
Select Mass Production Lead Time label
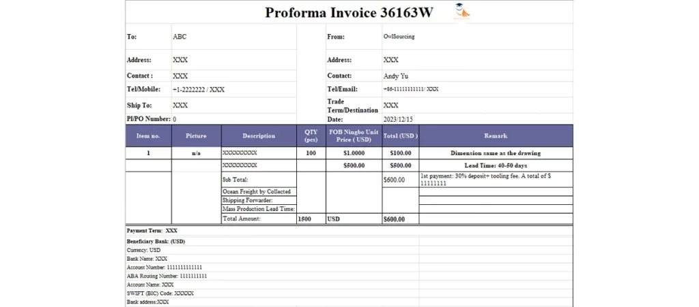(x=259, y=209)
